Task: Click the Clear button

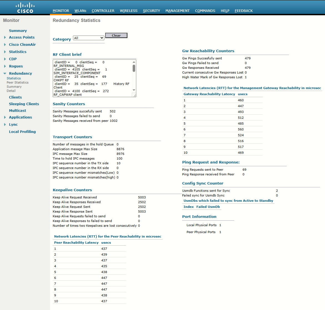Action: click(x=116, y=36)
